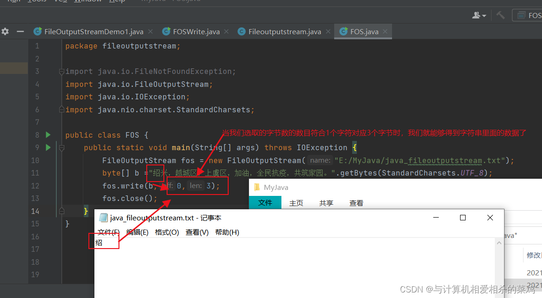Minimize the Notepad window
Viewport: 542px width, 298px height.
436,218
